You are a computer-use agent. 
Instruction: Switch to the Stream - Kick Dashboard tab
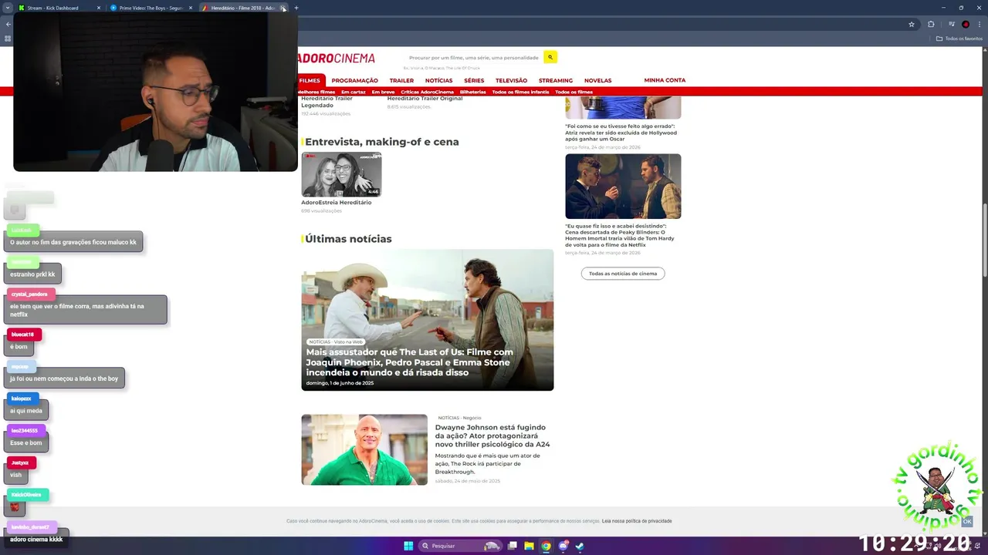click(x=52, y=8)
